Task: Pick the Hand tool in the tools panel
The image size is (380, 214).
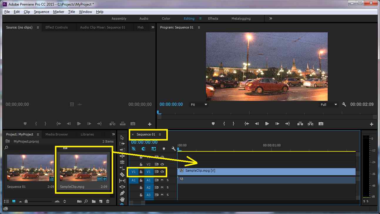Action: 122,199
